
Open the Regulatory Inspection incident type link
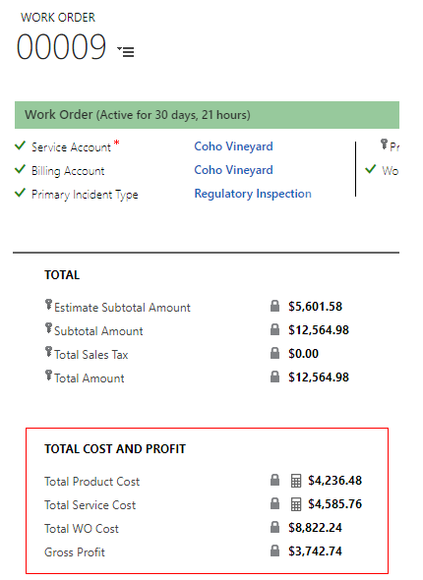click(253, 194)
